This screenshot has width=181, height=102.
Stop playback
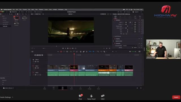coord(68,48)
